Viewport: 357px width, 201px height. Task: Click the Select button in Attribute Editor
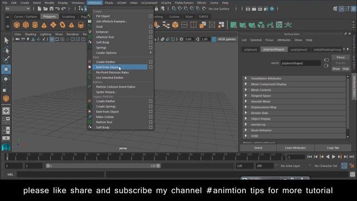tap(258, 148)
